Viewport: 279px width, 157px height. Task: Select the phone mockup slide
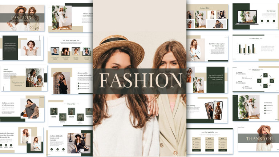(207, 110)
